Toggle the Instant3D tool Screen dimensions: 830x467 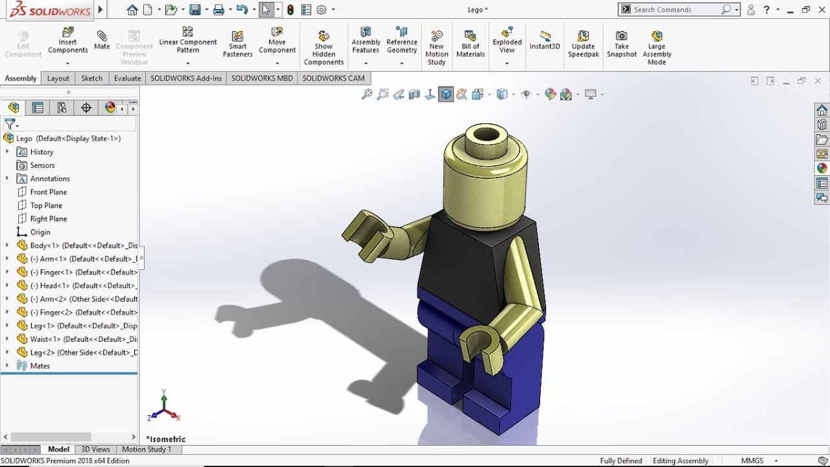pyautogui.click(x=545, y=40)
